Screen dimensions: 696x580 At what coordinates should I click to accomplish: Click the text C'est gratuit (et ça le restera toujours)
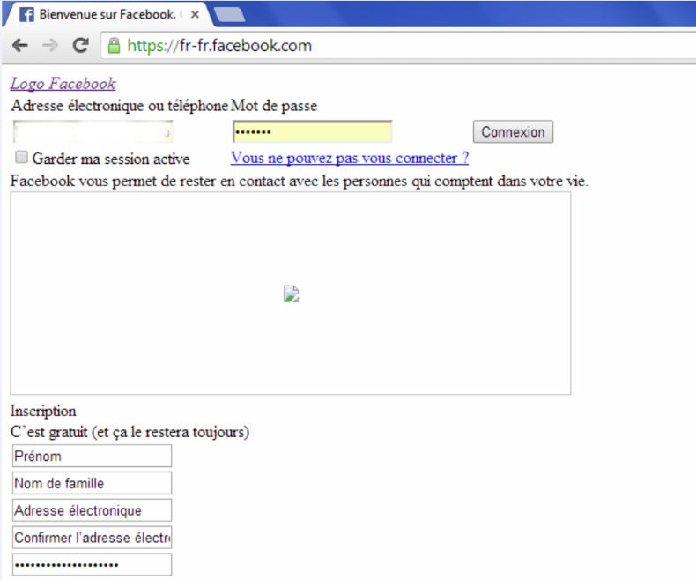[x=130, y=432]
